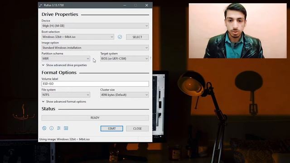
Task: Click the target system help question mark
Action: pyautogui.click(x=150, y=58)
